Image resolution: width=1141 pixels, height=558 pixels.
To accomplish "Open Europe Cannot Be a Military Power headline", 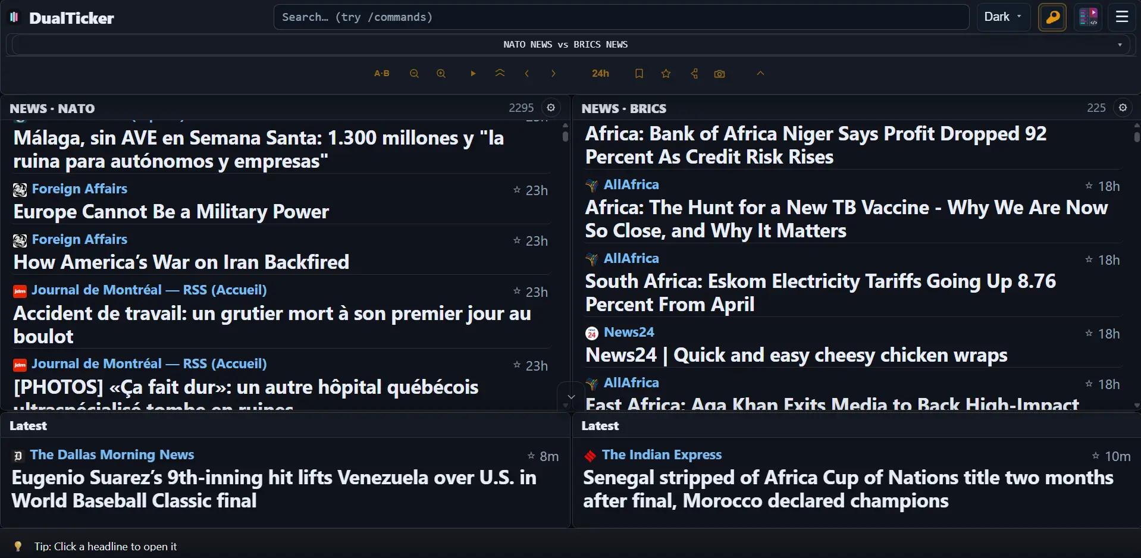I will click(171, 212).
